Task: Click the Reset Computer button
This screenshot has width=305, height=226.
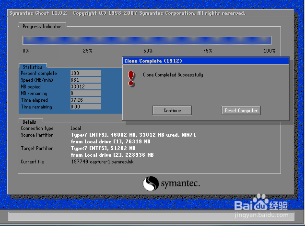Action: [x=241, y=110]
